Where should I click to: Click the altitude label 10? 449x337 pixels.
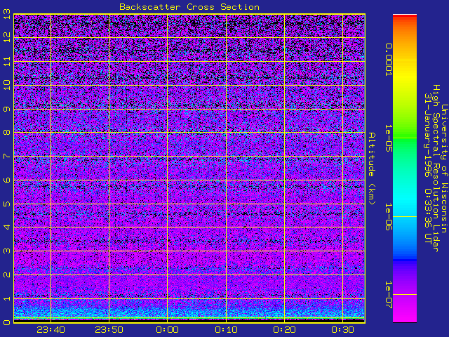point(7,85)
